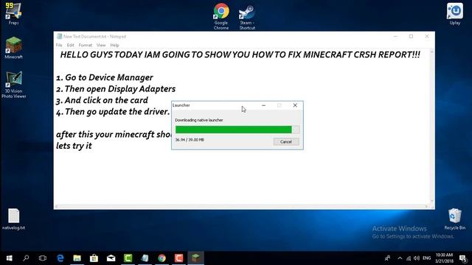
Task: Click line '2. Then open Display Adapters'
Action: tap(116, 88)
